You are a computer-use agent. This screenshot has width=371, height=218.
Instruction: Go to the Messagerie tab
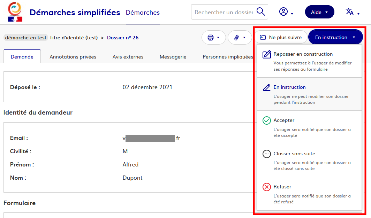(x=173, y=57)
